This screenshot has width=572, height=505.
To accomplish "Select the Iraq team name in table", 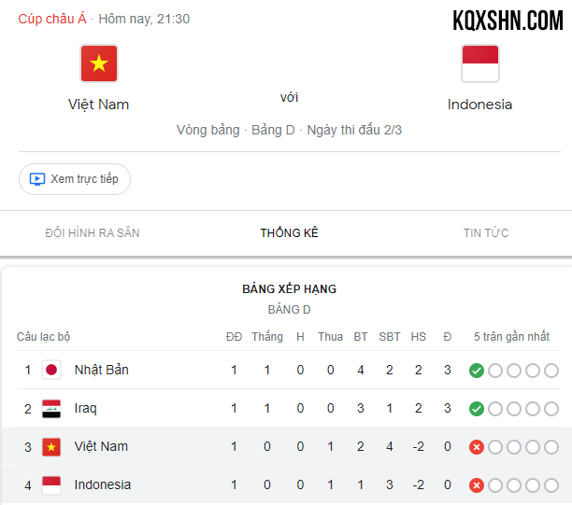I will 86,409.
